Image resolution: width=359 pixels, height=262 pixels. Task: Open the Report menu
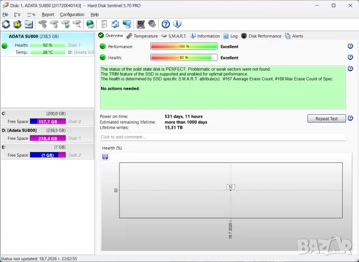(x=48, y=15)
